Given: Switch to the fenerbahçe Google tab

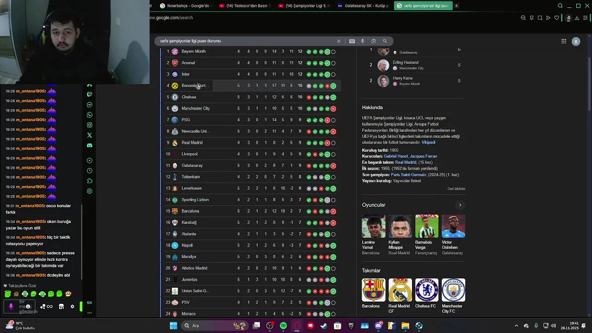Looking at the screenshot, I should tap(186, 6).
